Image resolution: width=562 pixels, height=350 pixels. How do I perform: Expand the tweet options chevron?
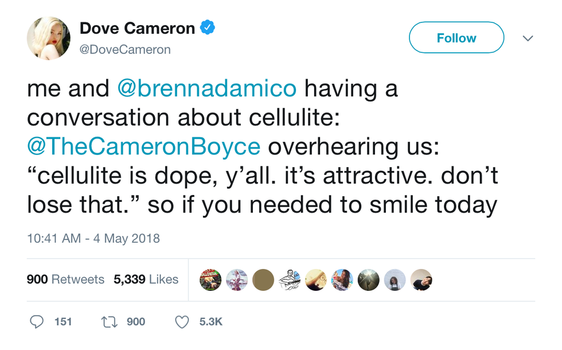click(528, 38)
